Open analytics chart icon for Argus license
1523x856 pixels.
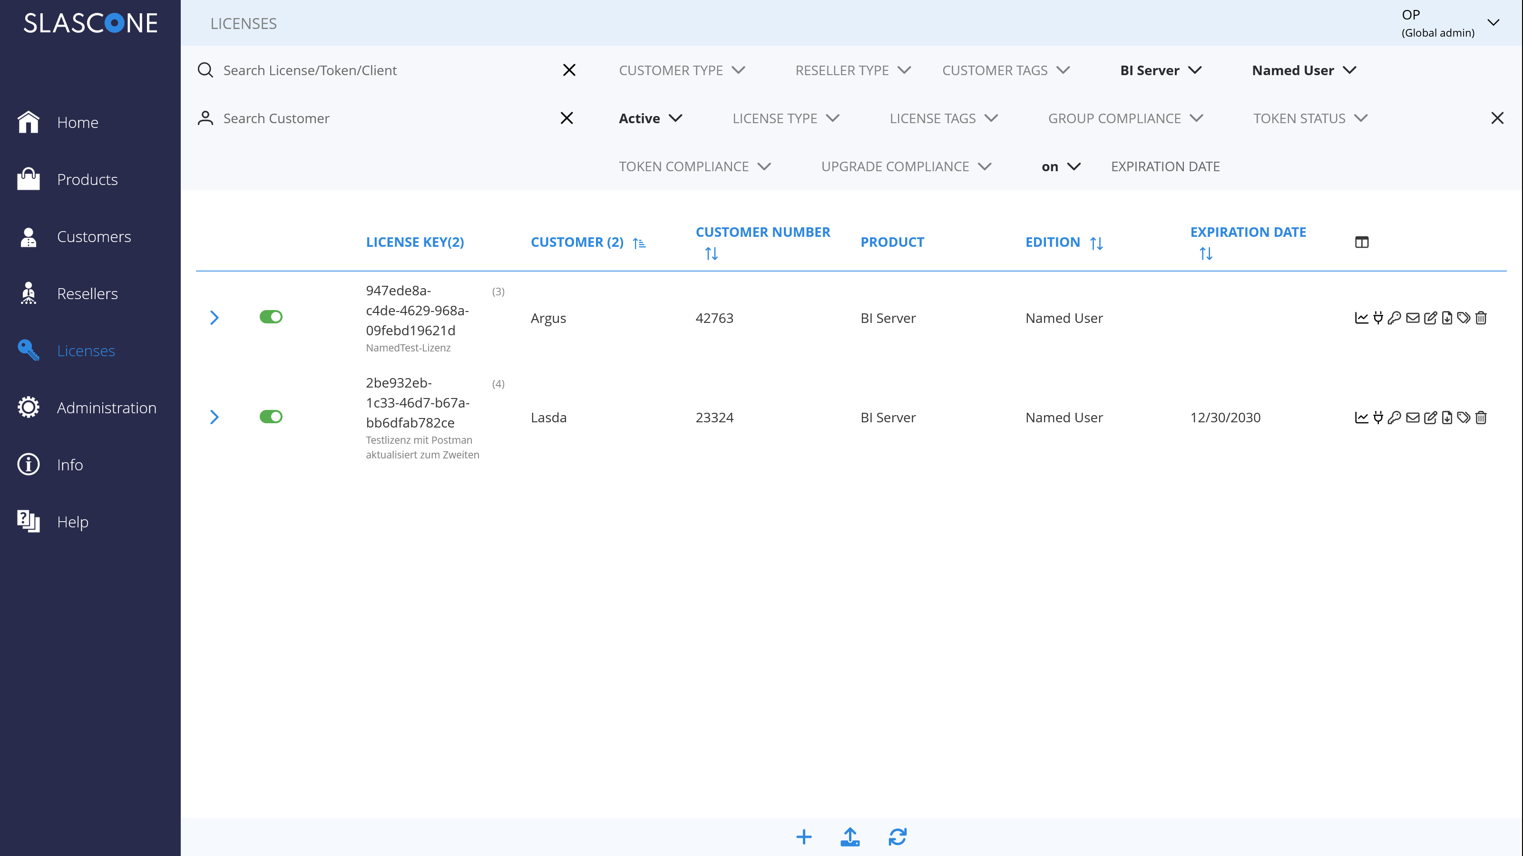[1361, 318]
